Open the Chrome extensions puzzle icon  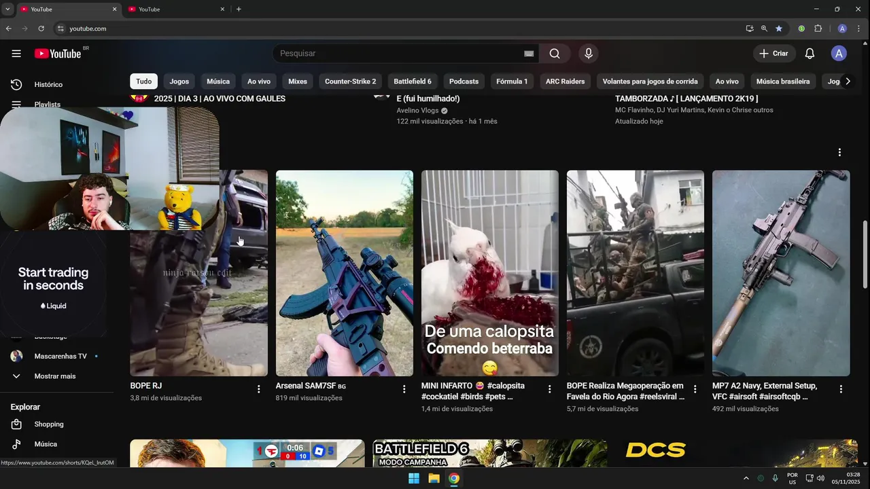818,29
